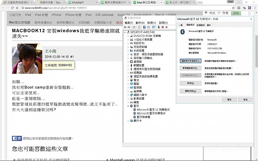The width and height of the screenshot is (258, 161).
Task: Switch to the 詳細資料 tab in the properties dialog
Action: [x=201, y=25]
